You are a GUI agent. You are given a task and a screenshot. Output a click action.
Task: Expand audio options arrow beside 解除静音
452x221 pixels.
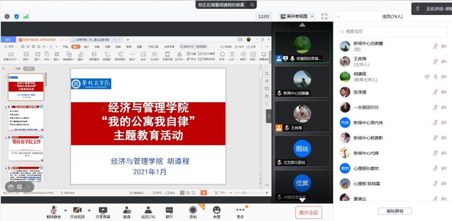pos(66,210)
